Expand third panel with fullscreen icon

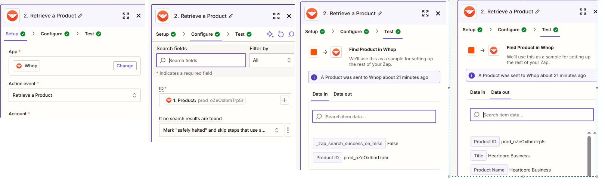click(x=425, y=13)
